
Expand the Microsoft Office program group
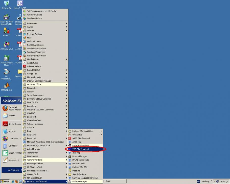(x=45, y=84)
